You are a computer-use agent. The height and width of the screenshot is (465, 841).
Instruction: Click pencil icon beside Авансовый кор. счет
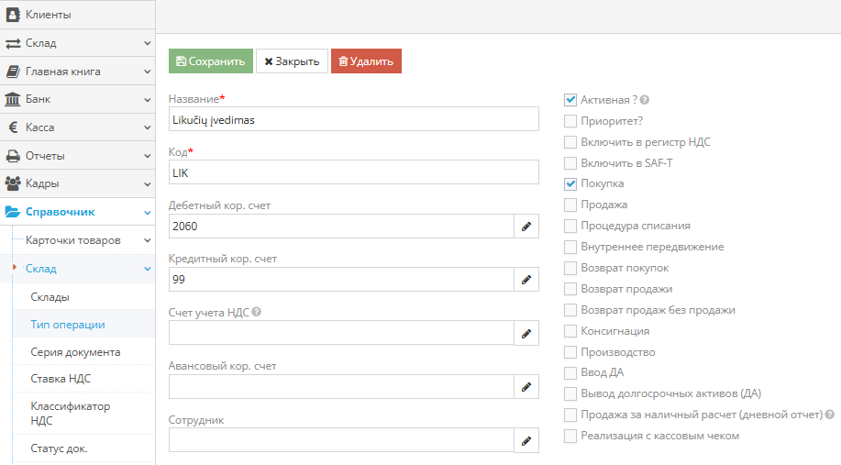point(526,387)
